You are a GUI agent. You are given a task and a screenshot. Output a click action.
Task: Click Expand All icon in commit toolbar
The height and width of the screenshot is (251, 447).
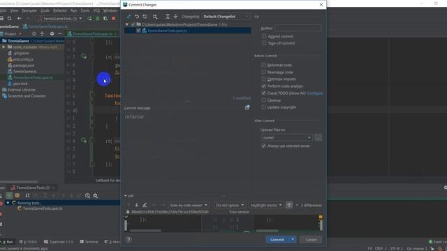(168, 17)
